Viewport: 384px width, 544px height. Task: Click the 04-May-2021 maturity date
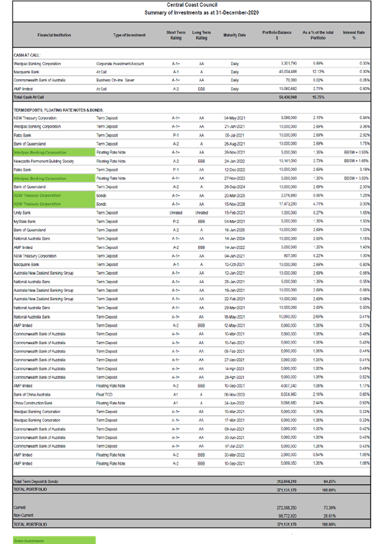(234, 118)
